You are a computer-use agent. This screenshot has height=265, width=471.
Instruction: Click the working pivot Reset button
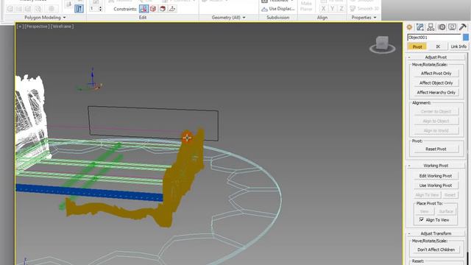tap(450, 195)
